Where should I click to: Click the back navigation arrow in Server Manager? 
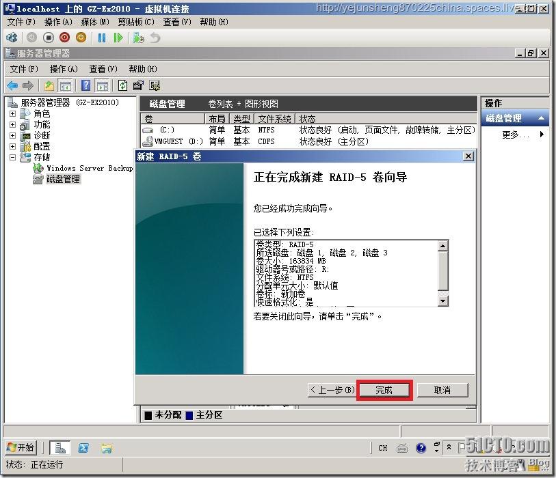point(12,85)
